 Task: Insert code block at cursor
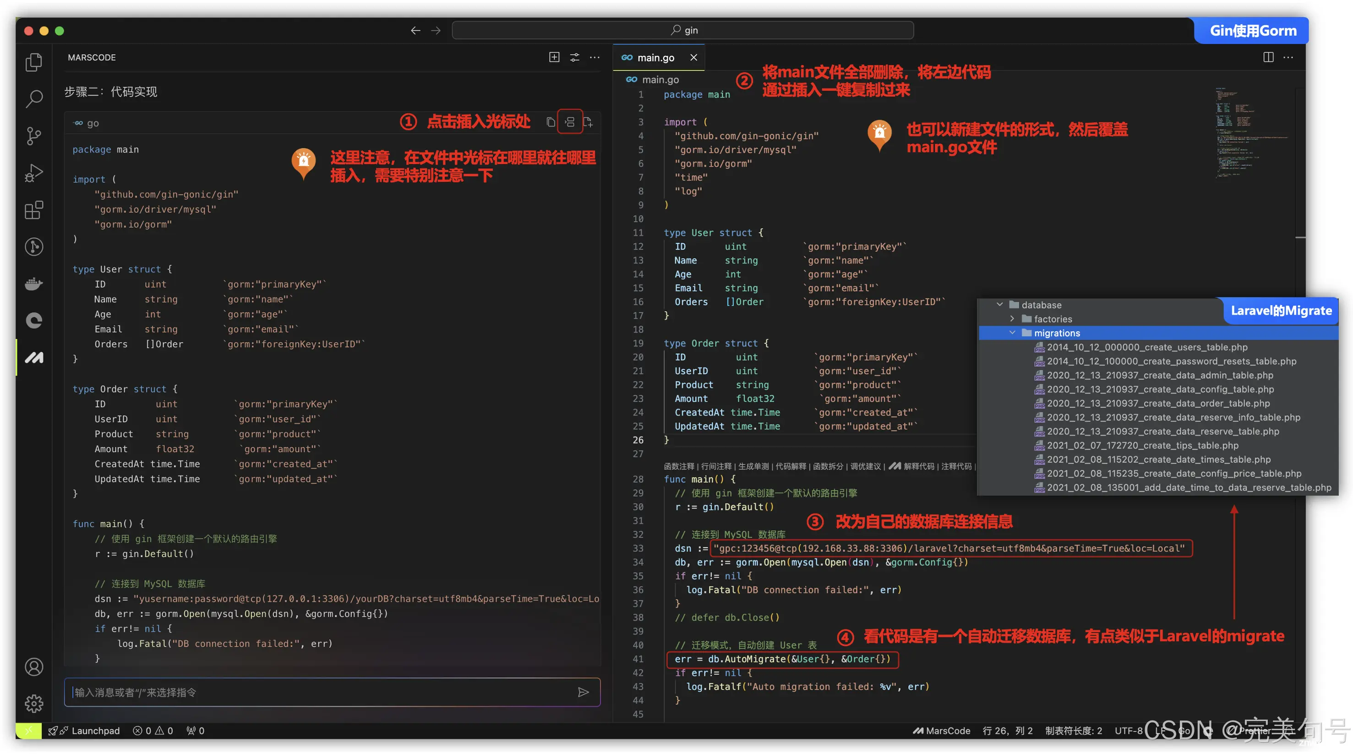(570, 122)
